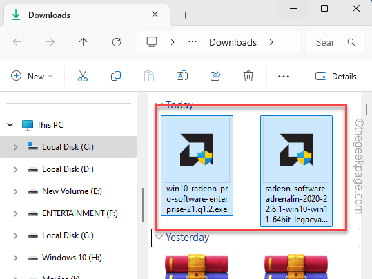
Task: Open the New dropdown menu
Action: [x=32, y=77]
